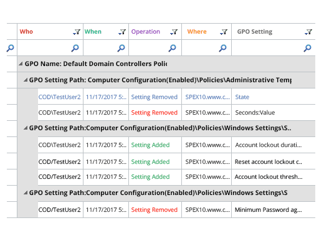324x238 pixels.
Task: Collapse the Administrative Templates GPO Setting Path group
Action: [26, 80]
